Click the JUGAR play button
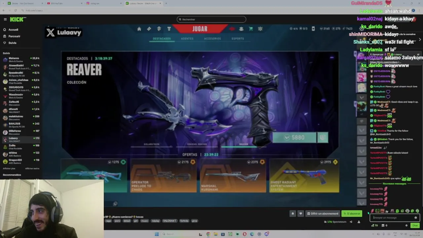The width and height of the screenshot is (423, 238). click(x=200, y=29)
